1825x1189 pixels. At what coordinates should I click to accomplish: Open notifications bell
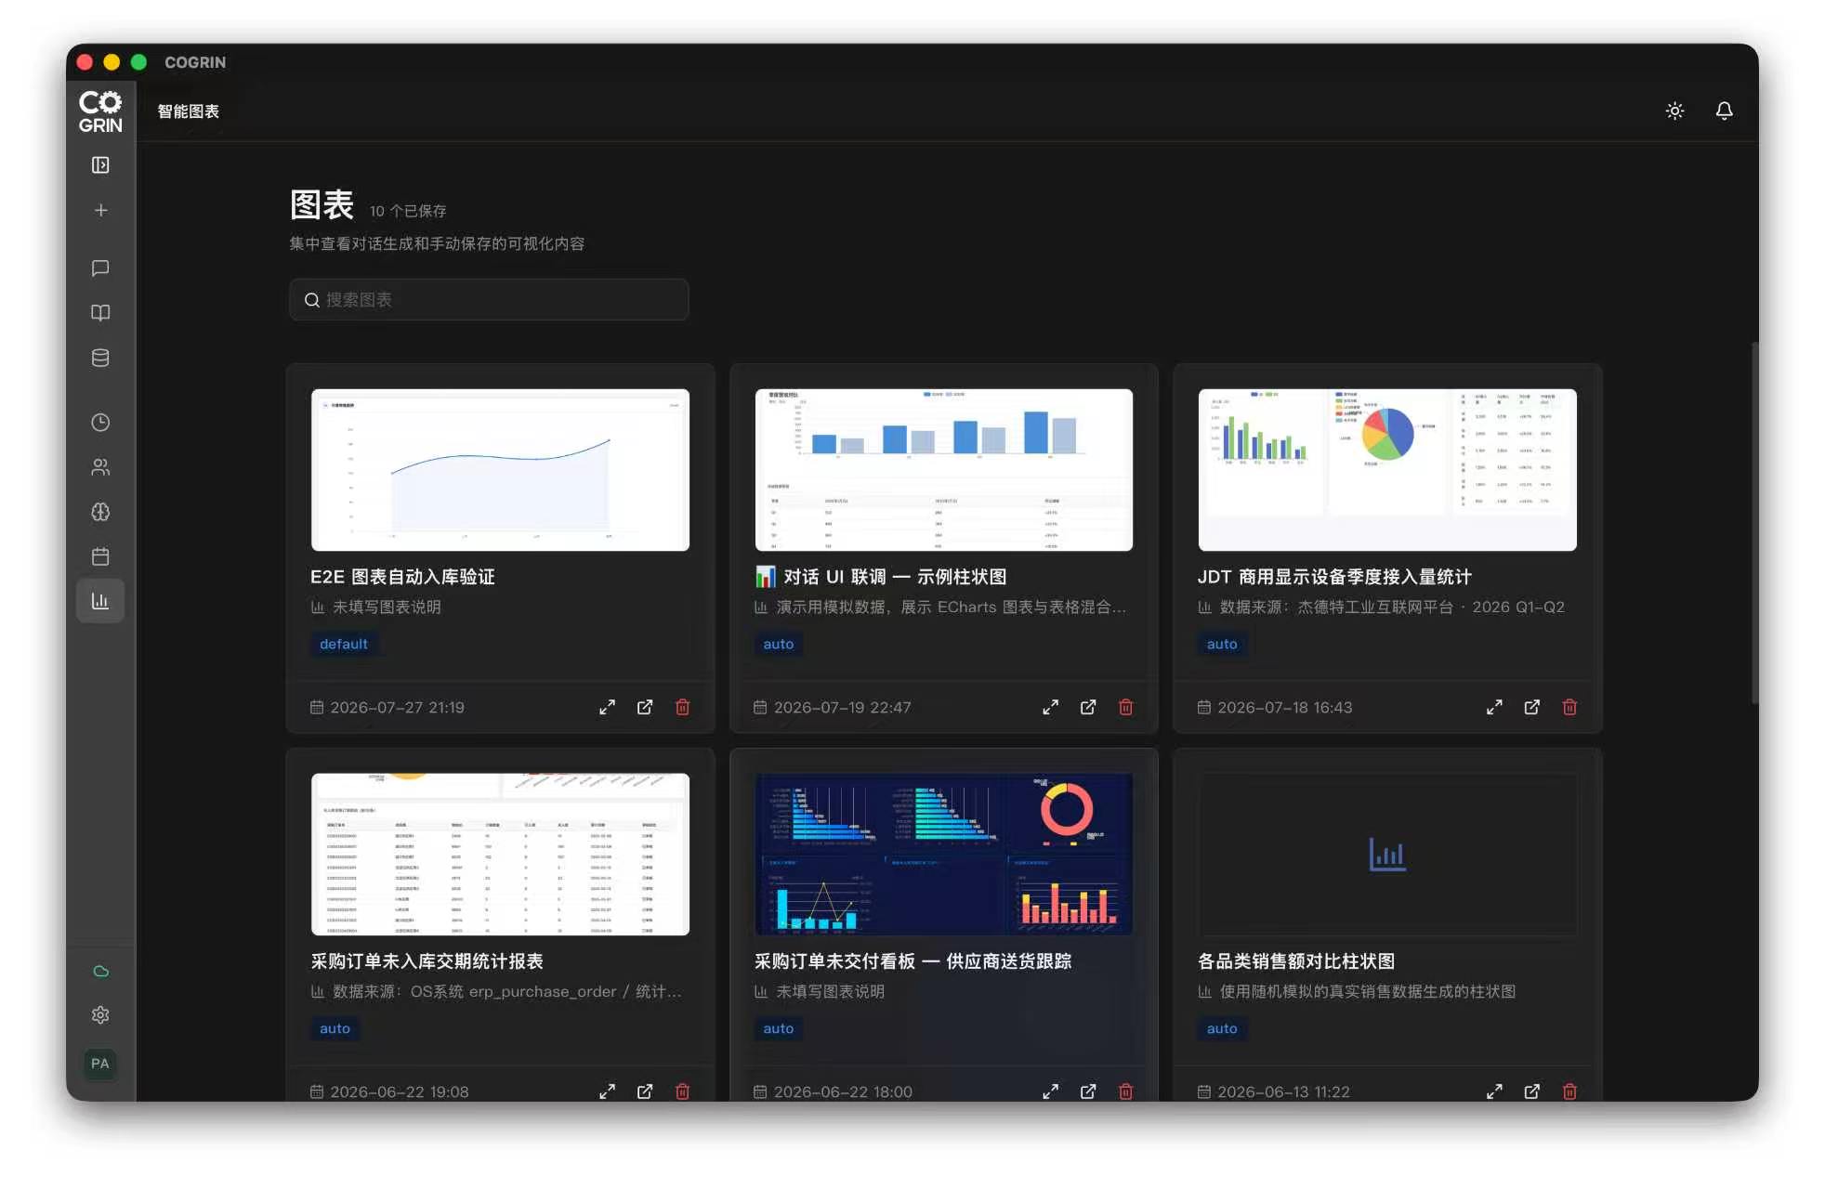tap(1724, 111)
